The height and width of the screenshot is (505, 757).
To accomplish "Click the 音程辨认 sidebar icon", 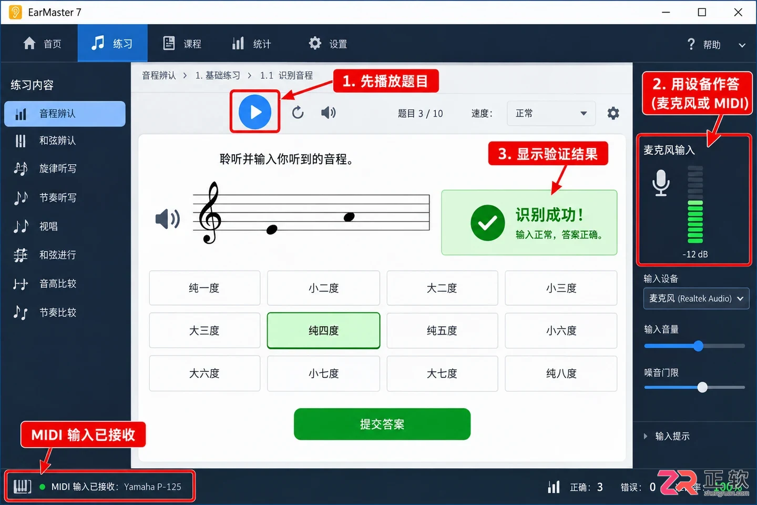I will (21, 114).
